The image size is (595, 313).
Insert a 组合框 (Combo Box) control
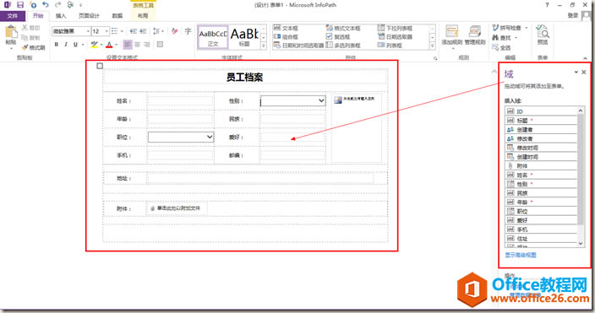point(287,37)
